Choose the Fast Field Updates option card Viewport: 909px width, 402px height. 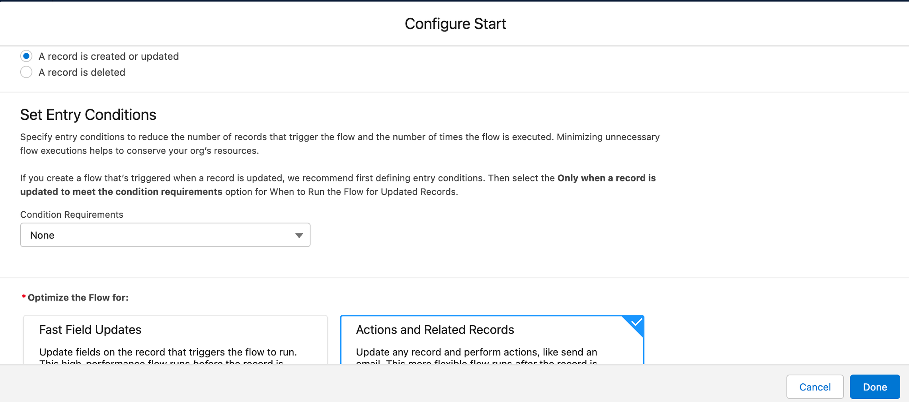[175, 339]
